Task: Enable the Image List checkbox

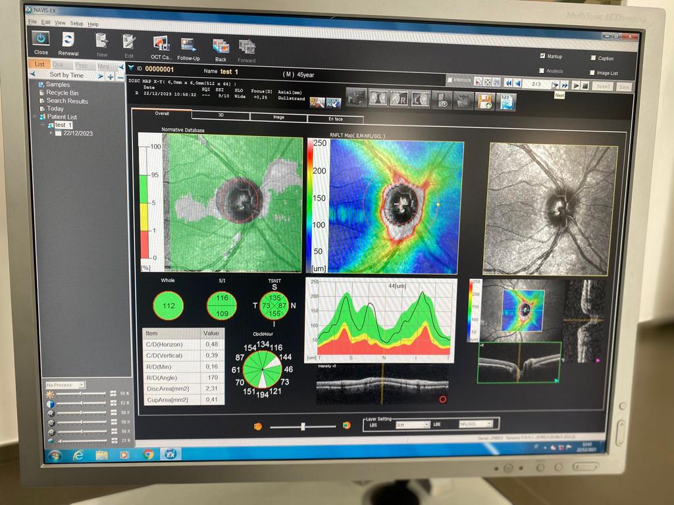Action: (592, 72)
